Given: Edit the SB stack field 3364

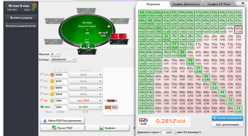Looking at the screenshot, I should (61, 100).
